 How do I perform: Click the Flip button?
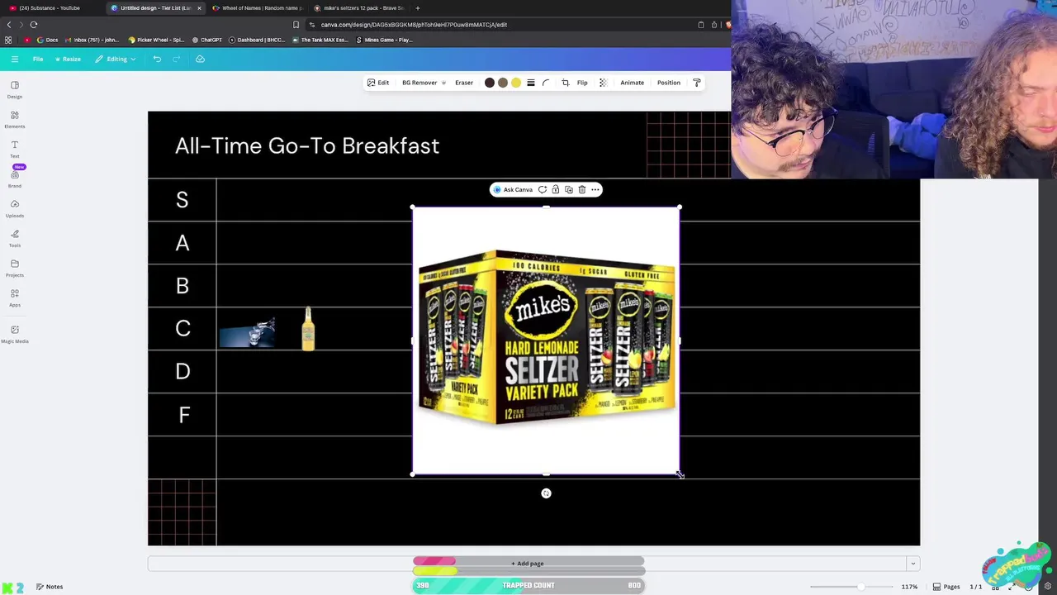[x=582, y=83]
